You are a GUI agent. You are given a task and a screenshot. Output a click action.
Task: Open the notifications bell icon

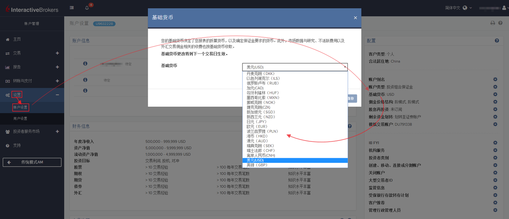point(87,7)
